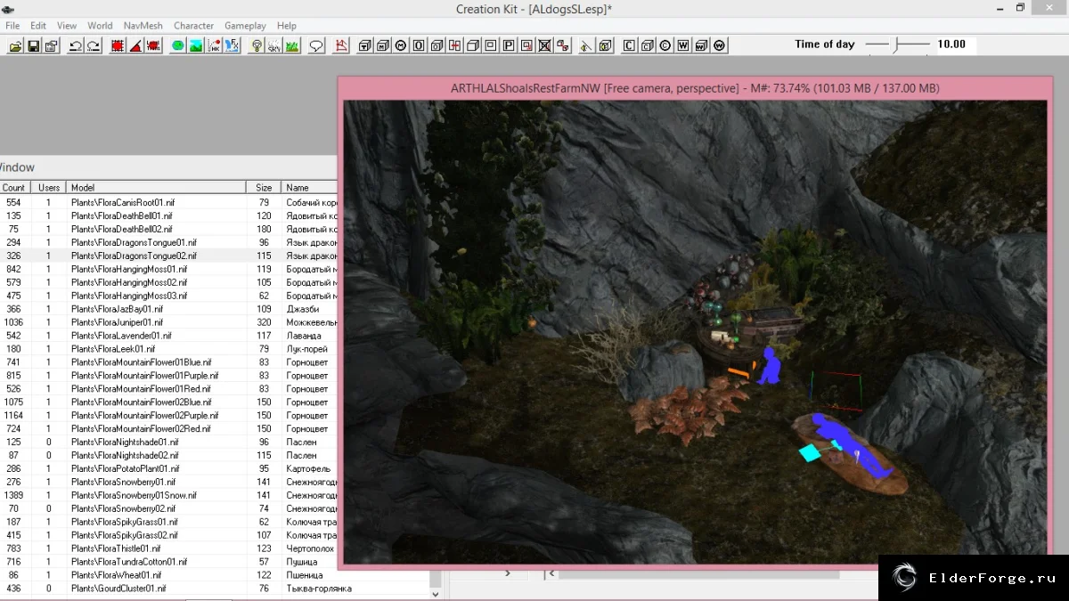
Task: Click the Time of day value field
Action: pos(953,45)
